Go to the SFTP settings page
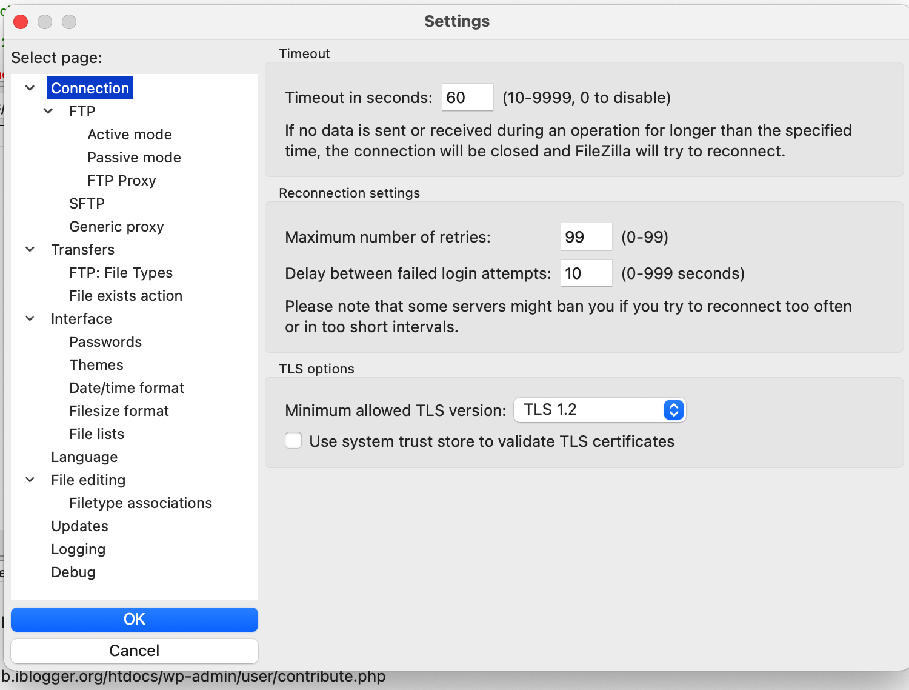909x690 pixels. point(87,204)
